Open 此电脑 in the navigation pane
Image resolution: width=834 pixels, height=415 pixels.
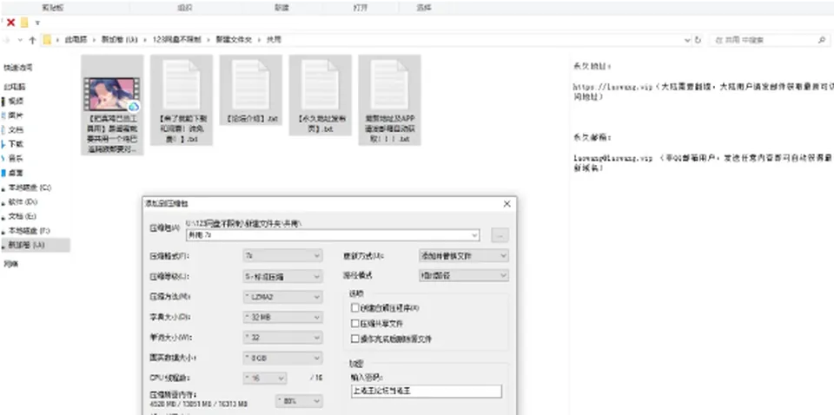(15, 87)
